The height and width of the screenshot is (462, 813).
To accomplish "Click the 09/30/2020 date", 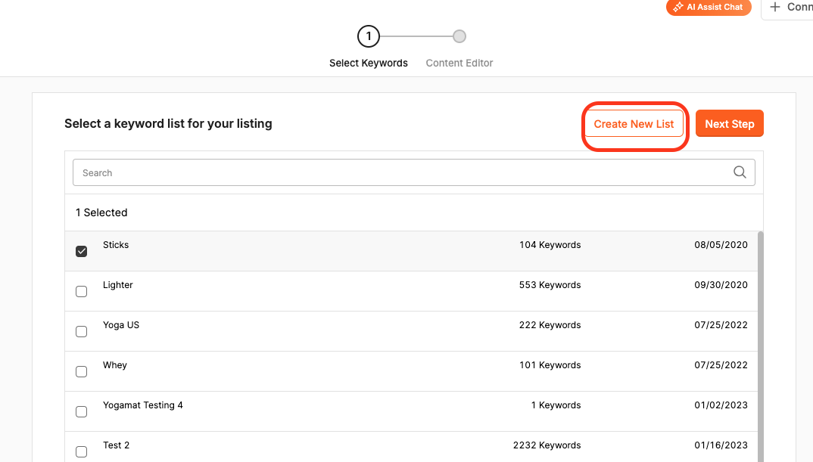I will [721, 285].
